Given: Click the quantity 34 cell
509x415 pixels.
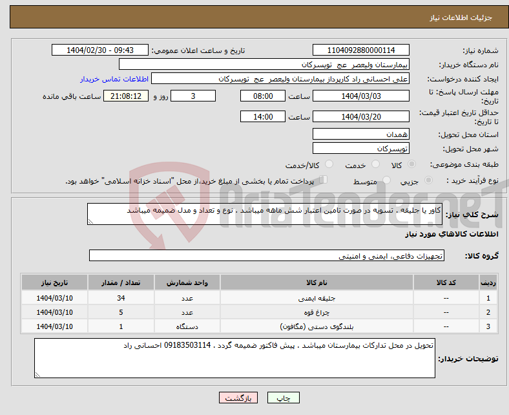Looking at the screenshot, I should 121,298.
